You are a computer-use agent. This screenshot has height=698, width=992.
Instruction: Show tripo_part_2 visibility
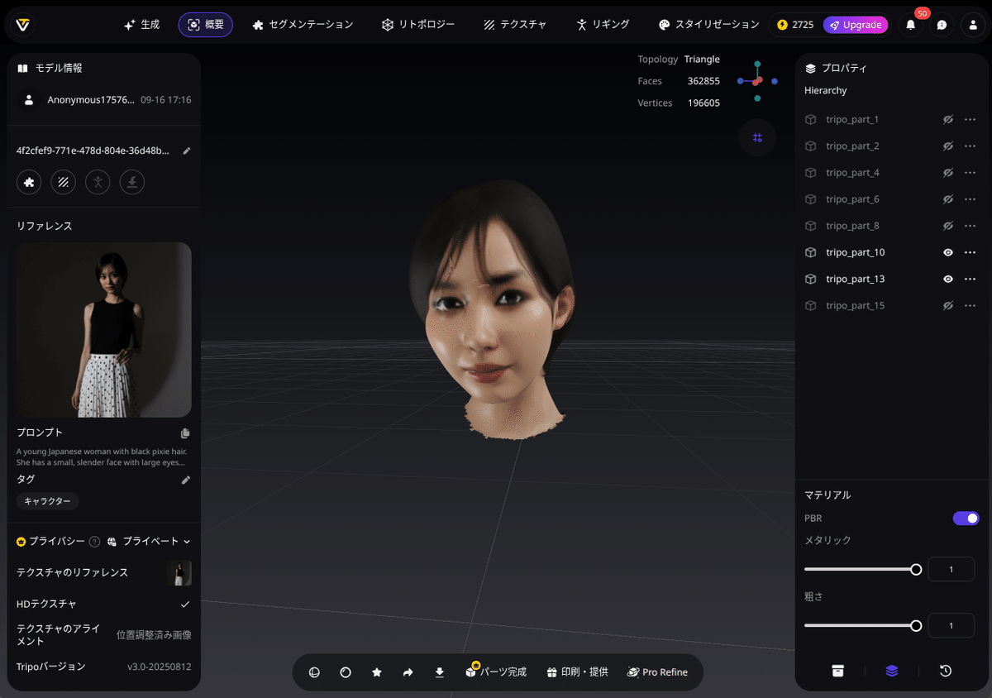click(948, 146)
